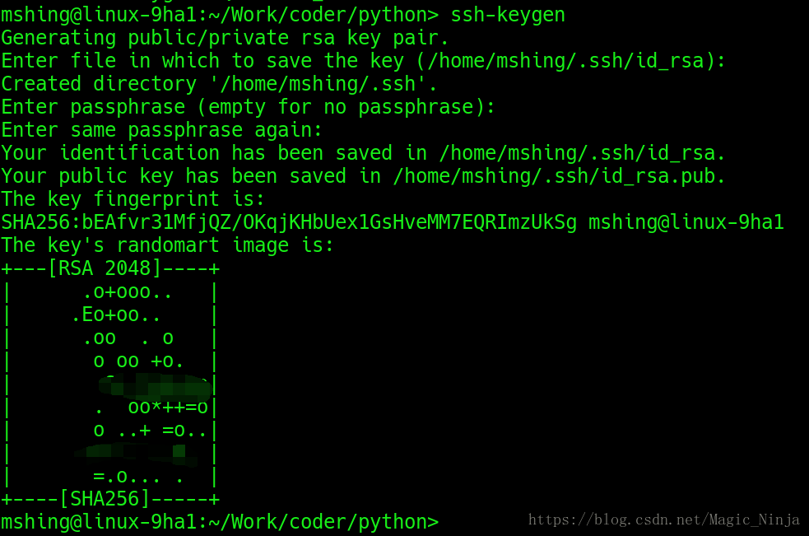Click the 'key's randomart image is' line
Screen dimensions: 809x536
(168, 245)
